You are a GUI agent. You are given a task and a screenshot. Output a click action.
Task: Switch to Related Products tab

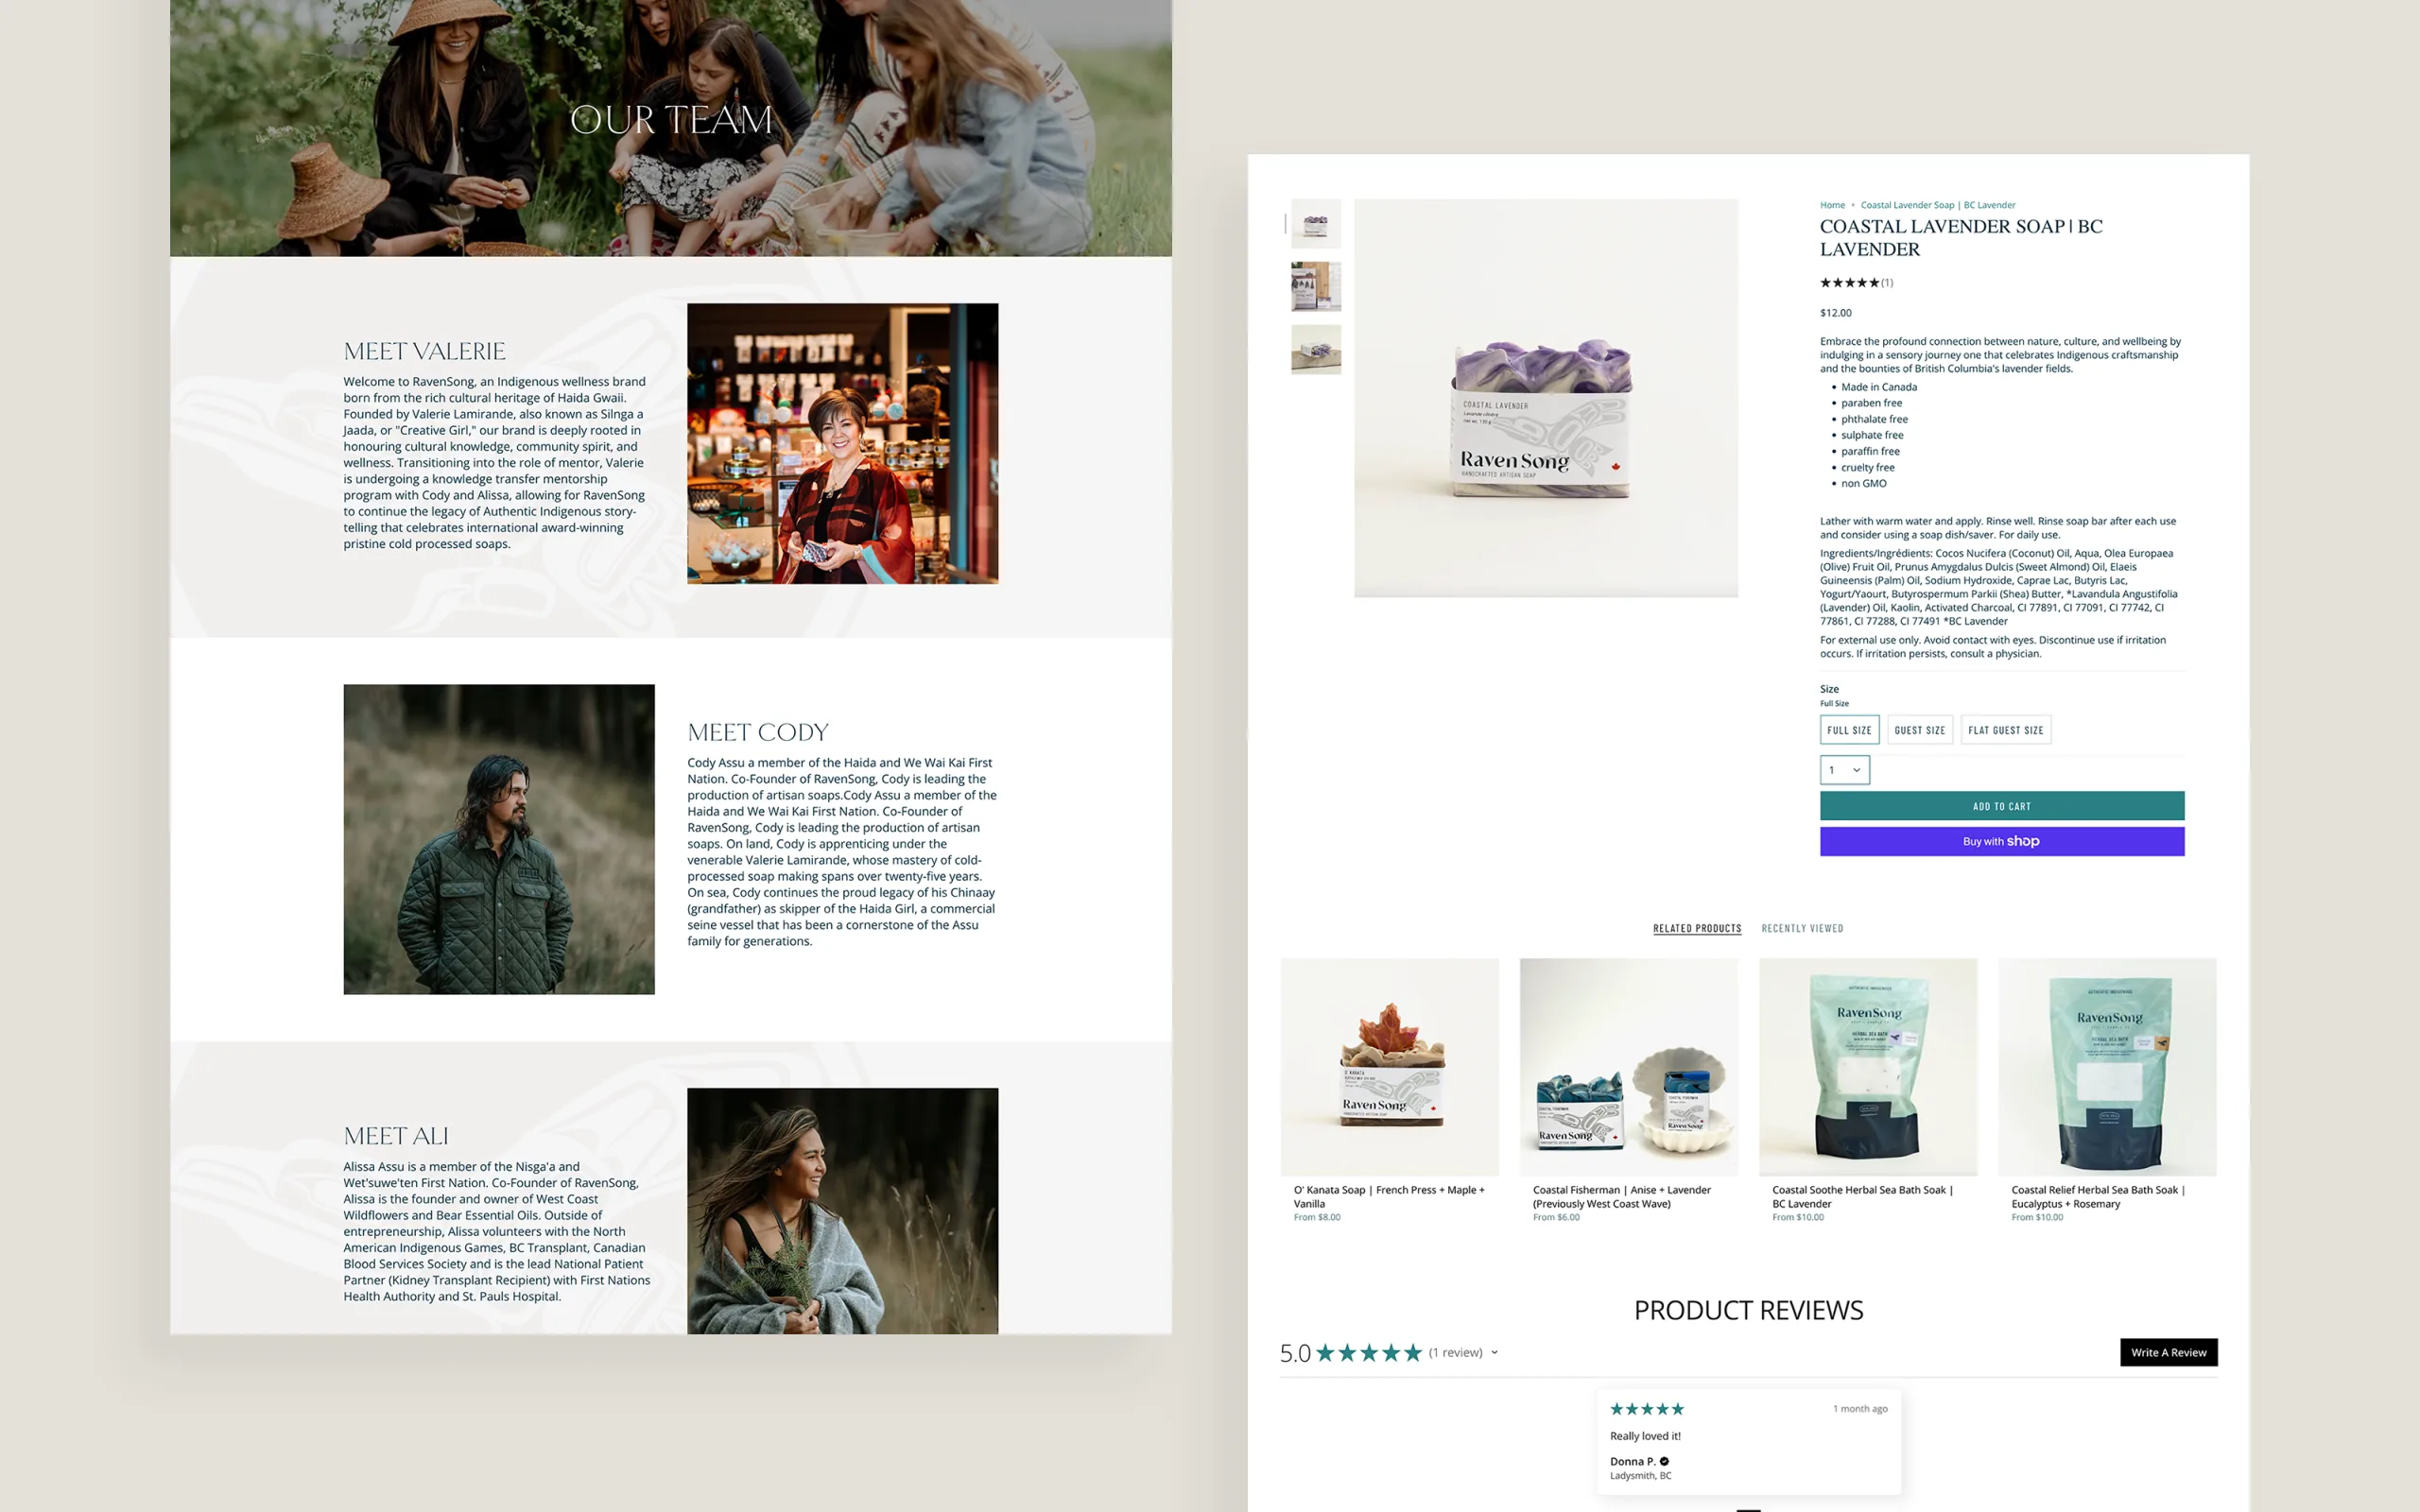pos(1696,928)
